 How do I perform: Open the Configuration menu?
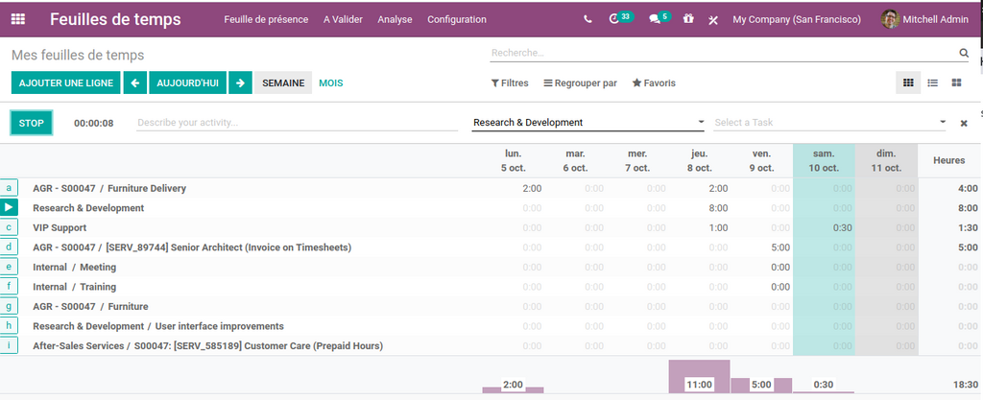[x=456, y=19]
